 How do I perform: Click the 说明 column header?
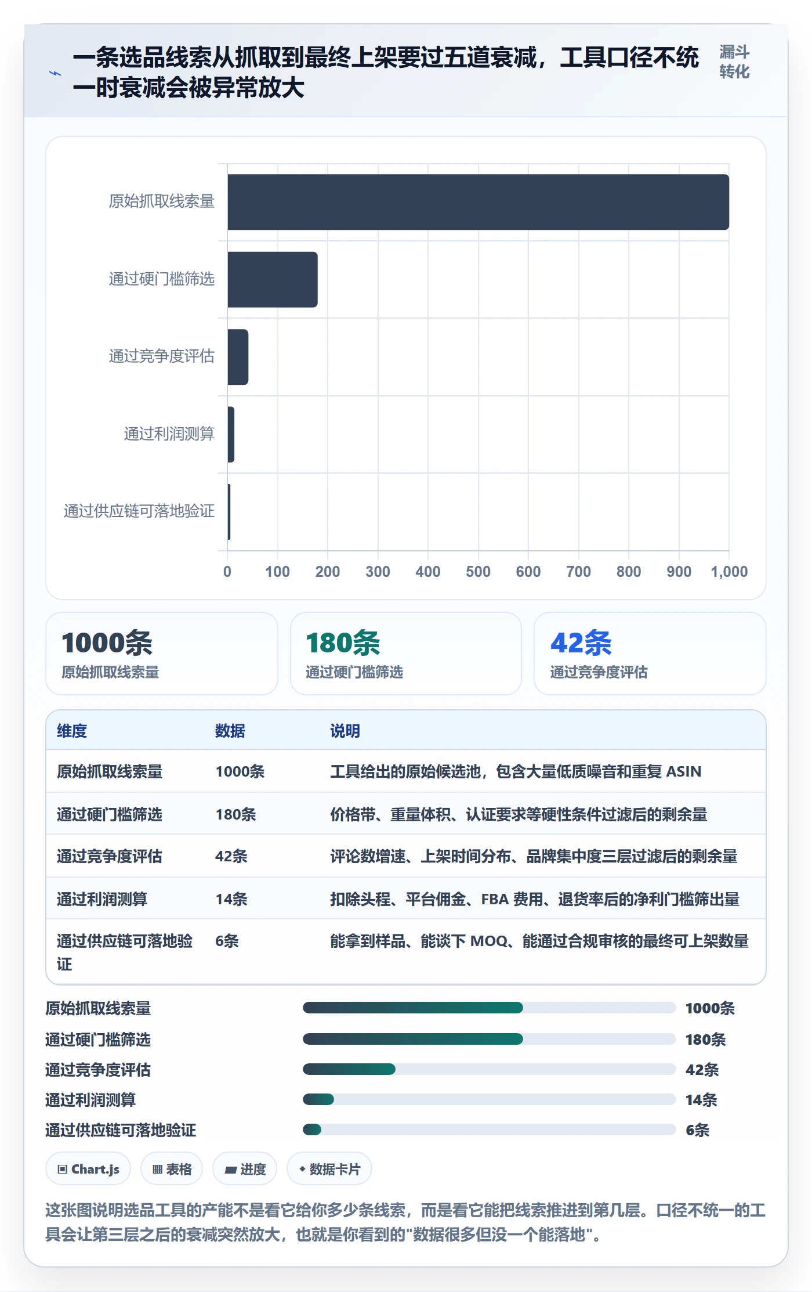point(345,731)
